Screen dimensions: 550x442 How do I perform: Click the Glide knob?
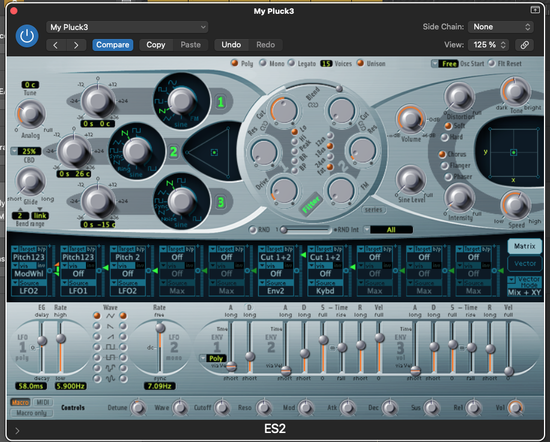(x=31, y=181)
